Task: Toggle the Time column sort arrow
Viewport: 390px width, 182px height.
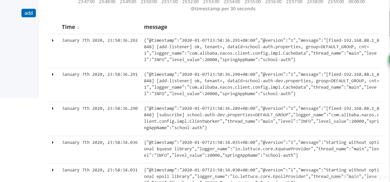Action: [78, 28]
